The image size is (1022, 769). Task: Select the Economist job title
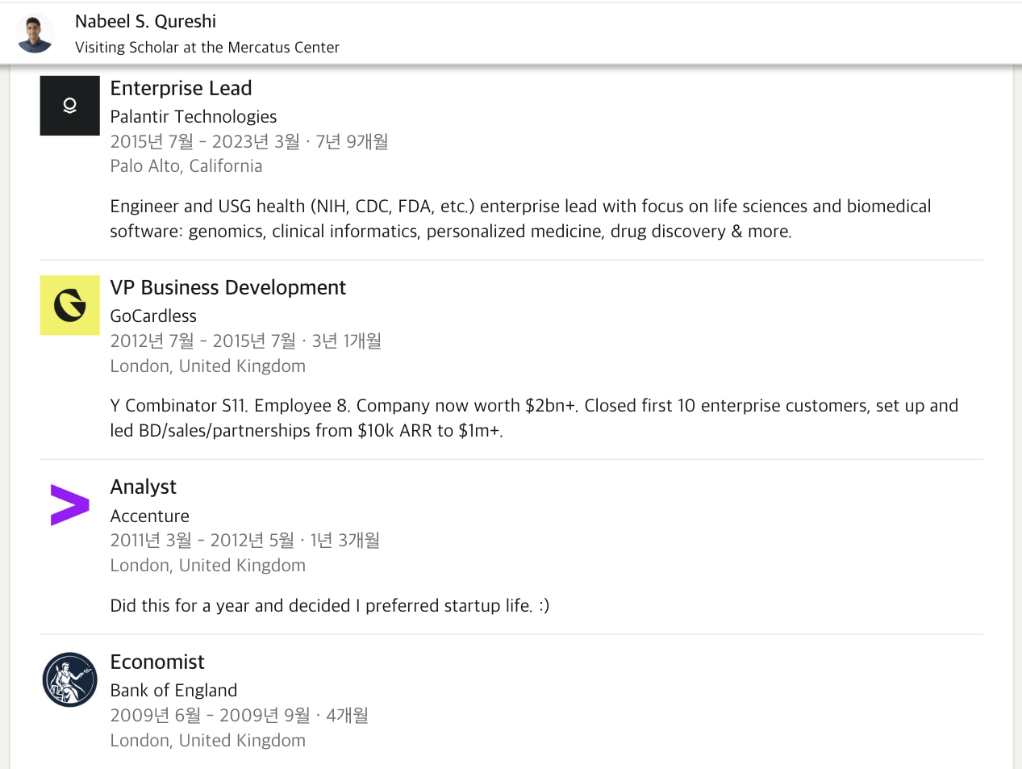click(x=157, y=662)
